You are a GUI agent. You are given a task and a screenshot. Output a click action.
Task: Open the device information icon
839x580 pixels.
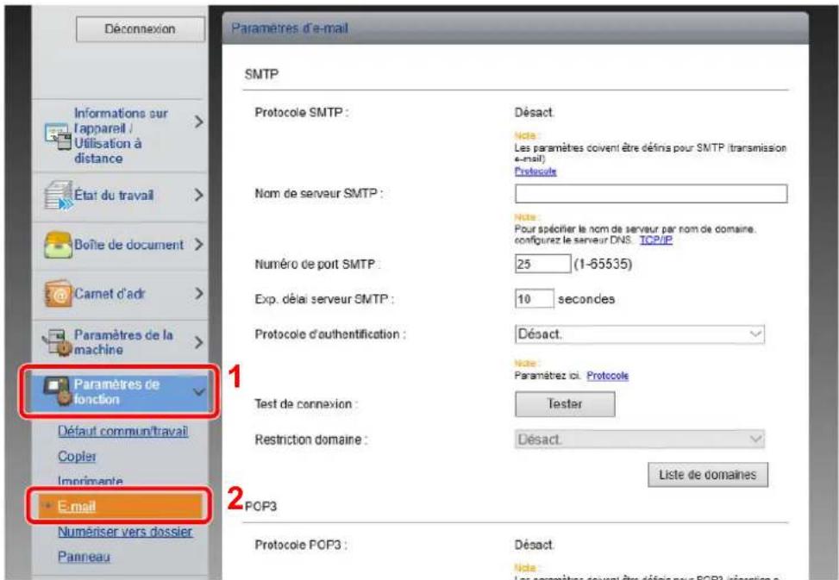coord(58,136)
